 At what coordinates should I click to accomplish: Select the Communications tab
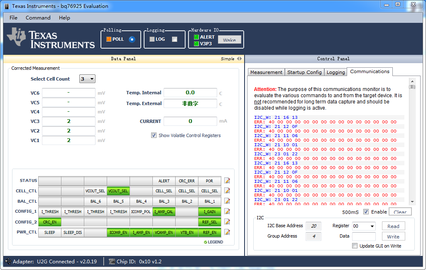[370, 71]
